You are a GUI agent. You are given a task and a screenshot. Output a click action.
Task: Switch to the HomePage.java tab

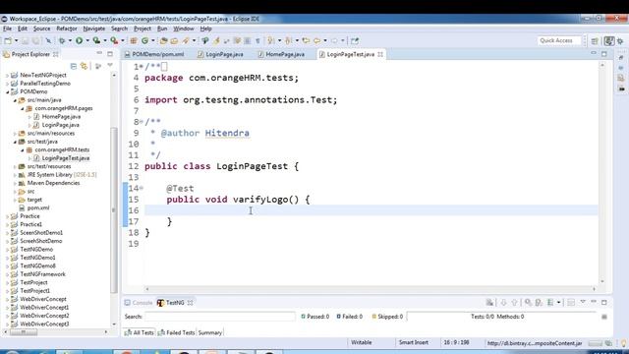tap(282, 54)
